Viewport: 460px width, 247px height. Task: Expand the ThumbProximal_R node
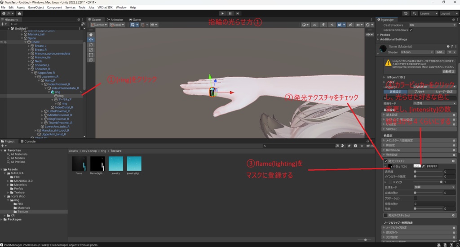point(42,123)
